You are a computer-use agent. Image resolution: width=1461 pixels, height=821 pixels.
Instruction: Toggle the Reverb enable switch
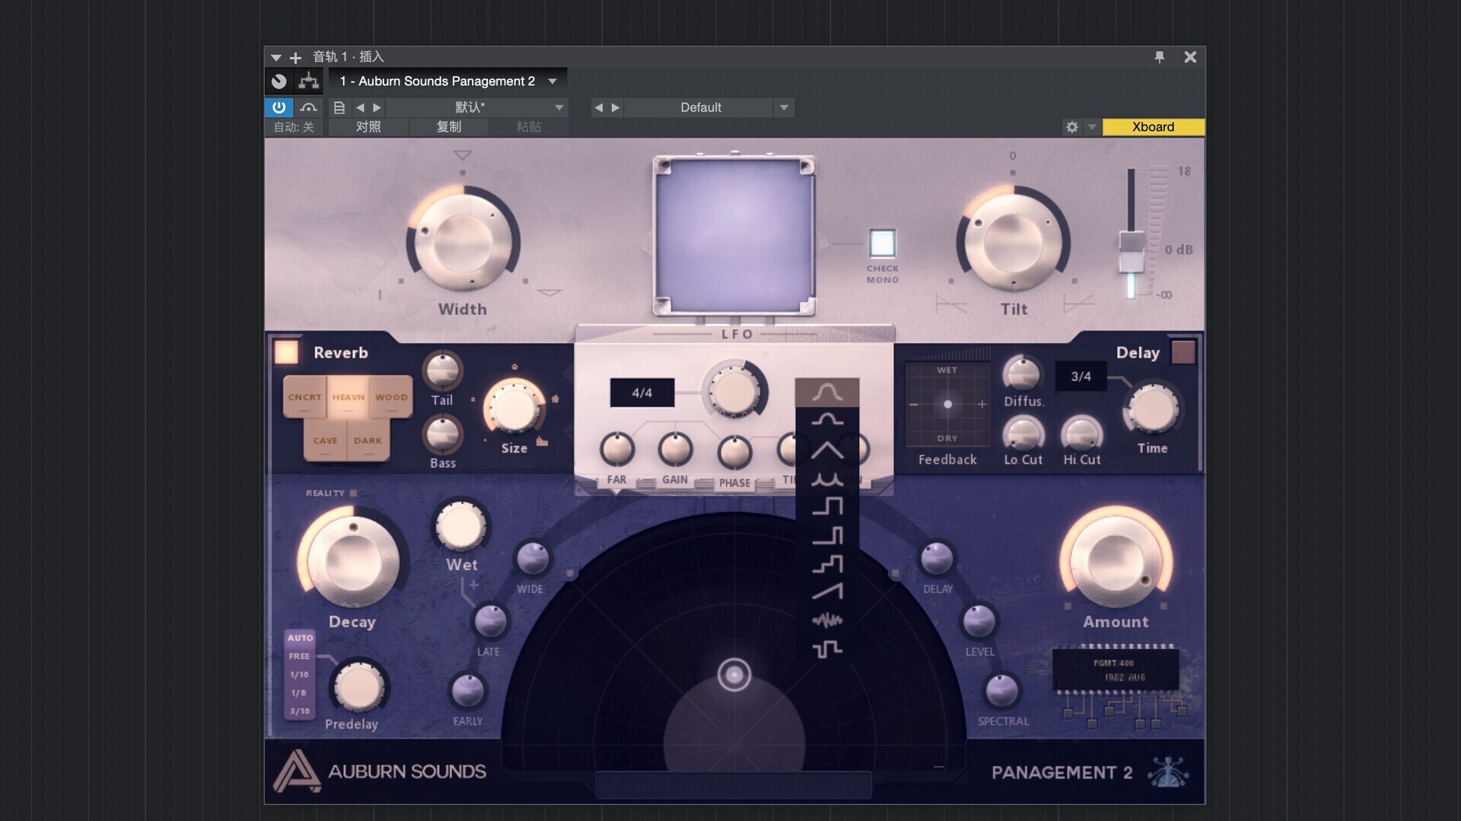(x=286, y=352)
